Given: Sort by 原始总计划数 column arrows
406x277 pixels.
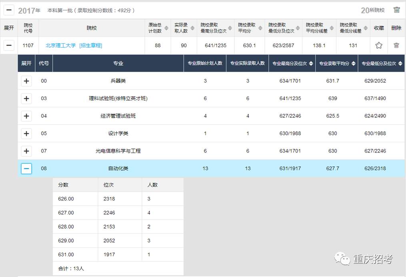Looking at the screenshot, I should click(166, 28).
